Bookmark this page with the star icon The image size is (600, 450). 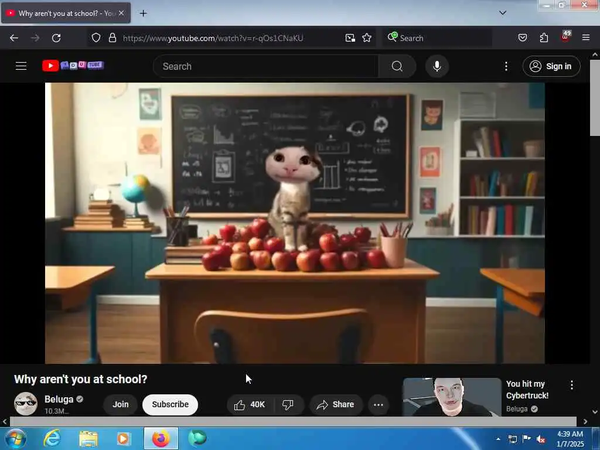(x=367, y=37)
